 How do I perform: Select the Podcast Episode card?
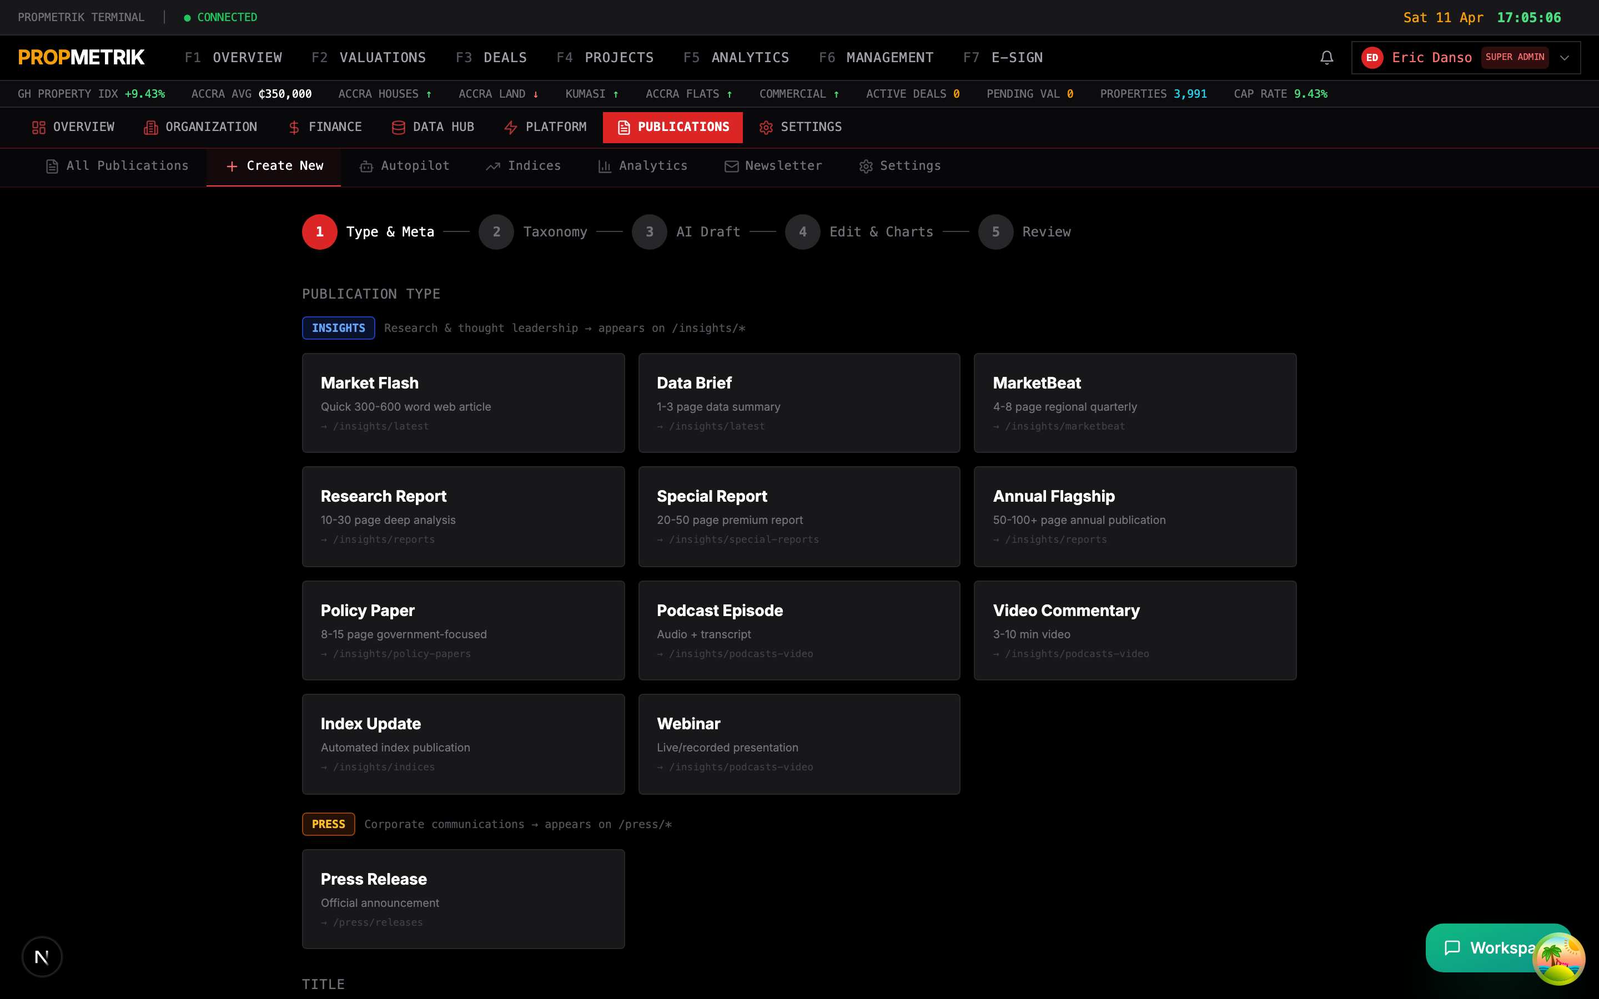pyautogui.click(x=799, y=630)
